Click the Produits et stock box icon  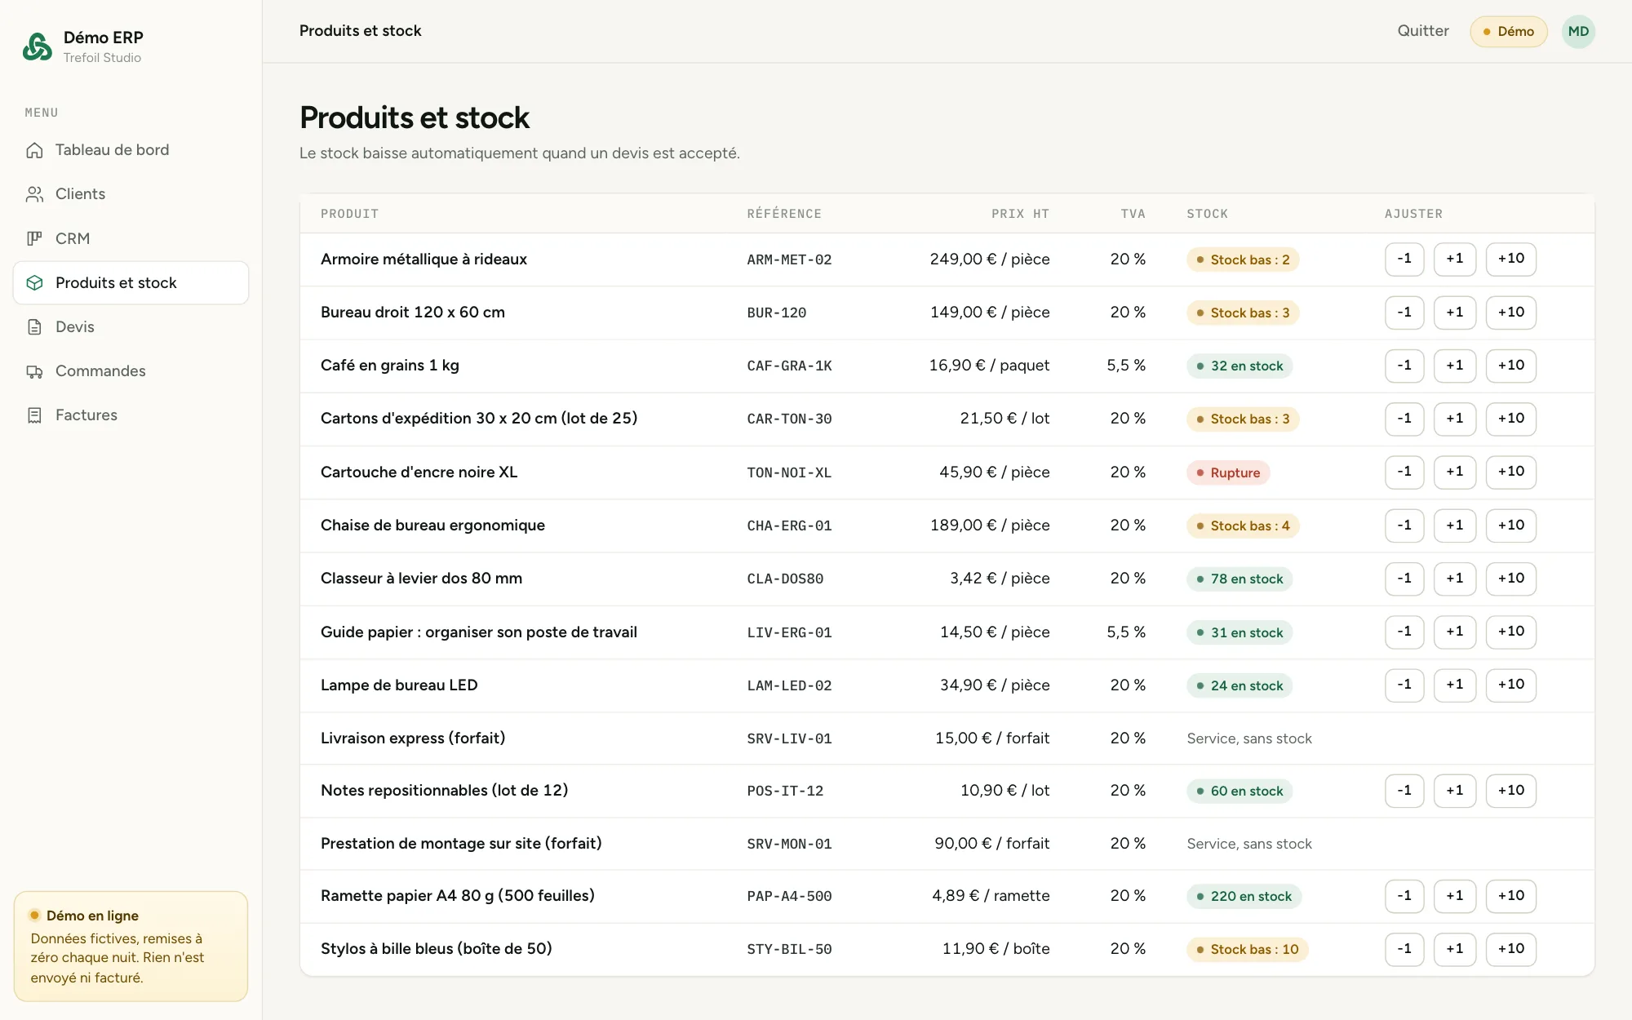coord(34,282)
